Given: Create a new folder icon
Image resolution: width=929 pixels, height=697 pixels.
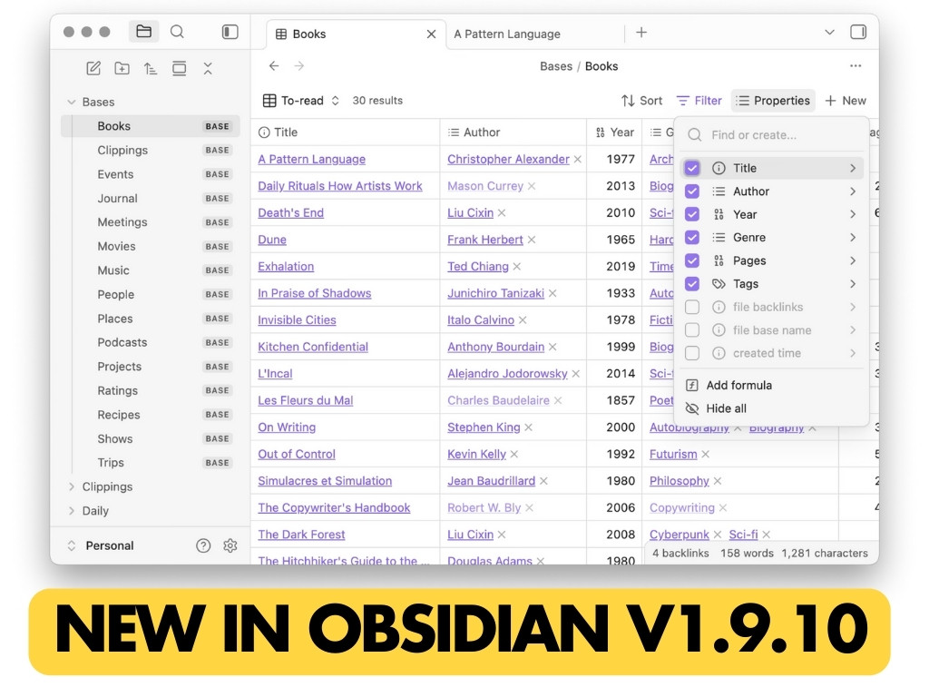Looking at the screenshot, I should coord(122,68).
